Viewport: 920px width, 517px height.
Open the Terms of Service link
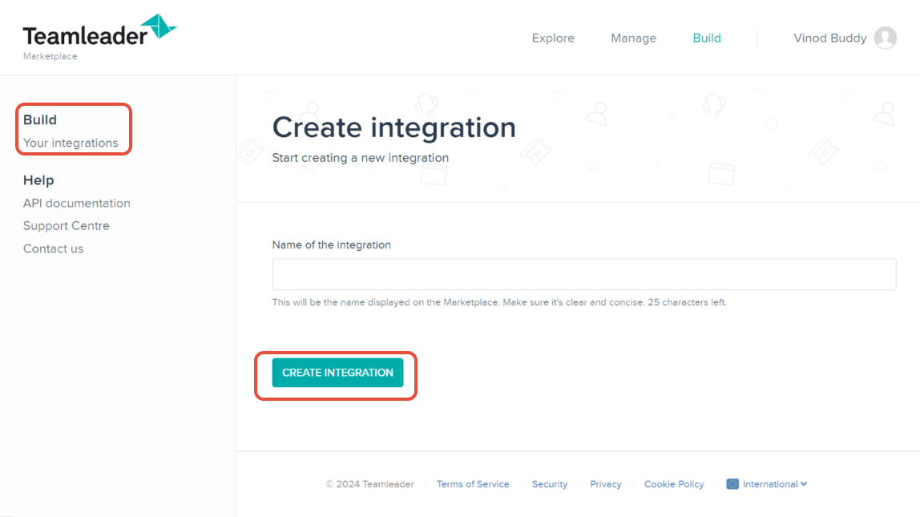point(473,484)
